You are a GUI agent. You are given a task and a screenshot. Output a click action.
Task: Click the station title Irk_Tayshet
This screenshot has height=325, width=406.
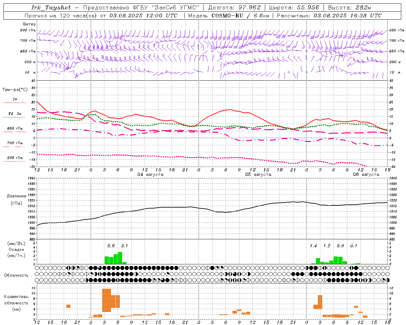pos(51,8)
